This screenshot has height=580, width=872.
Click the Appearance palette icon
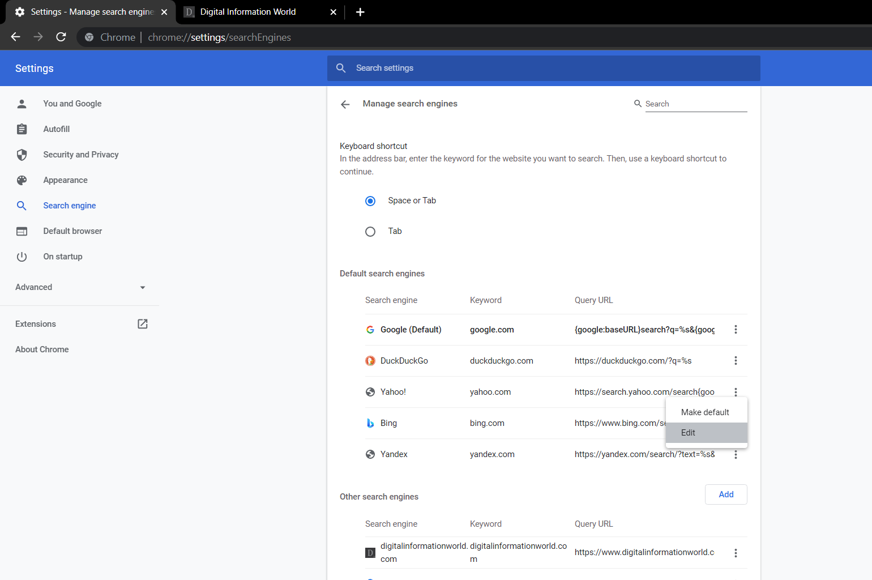[x=22, y=180]
